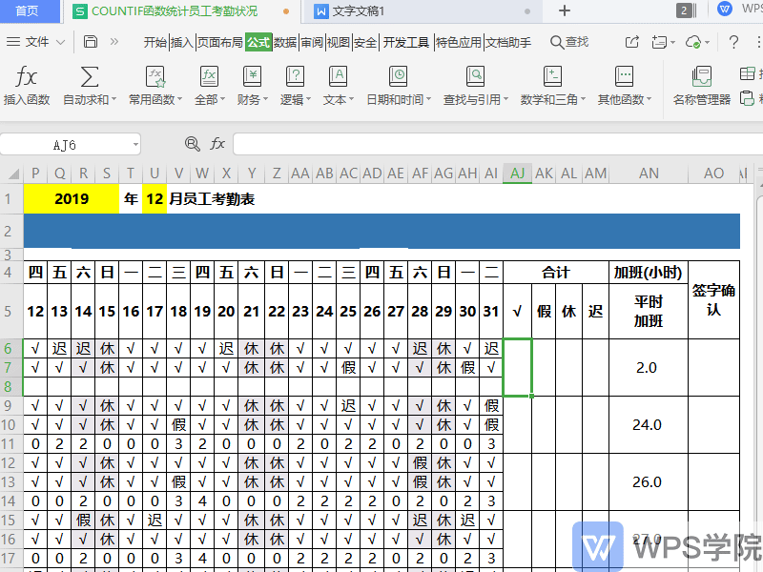Click the Search (查找) magnifier icon
The image size is (763, 572).
click(x=557, y=42)
